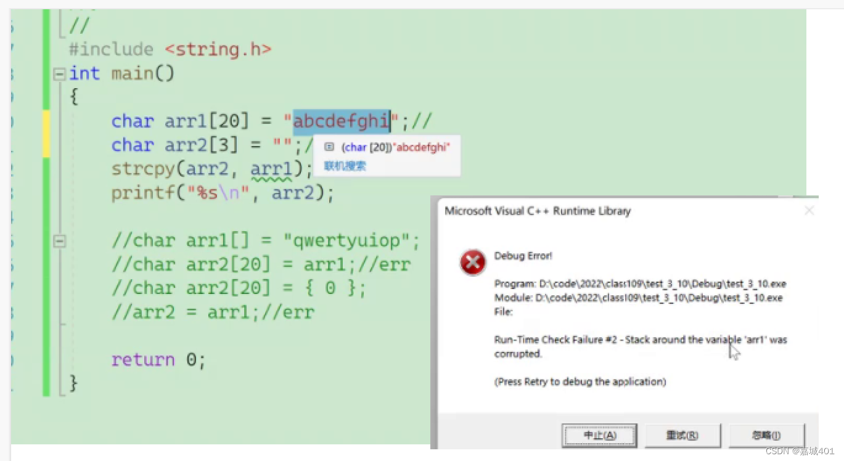844x461 pixels.
Task: Click the //char arr1[] = "qwertyuiop"; comment
Action: click(266, 241)
